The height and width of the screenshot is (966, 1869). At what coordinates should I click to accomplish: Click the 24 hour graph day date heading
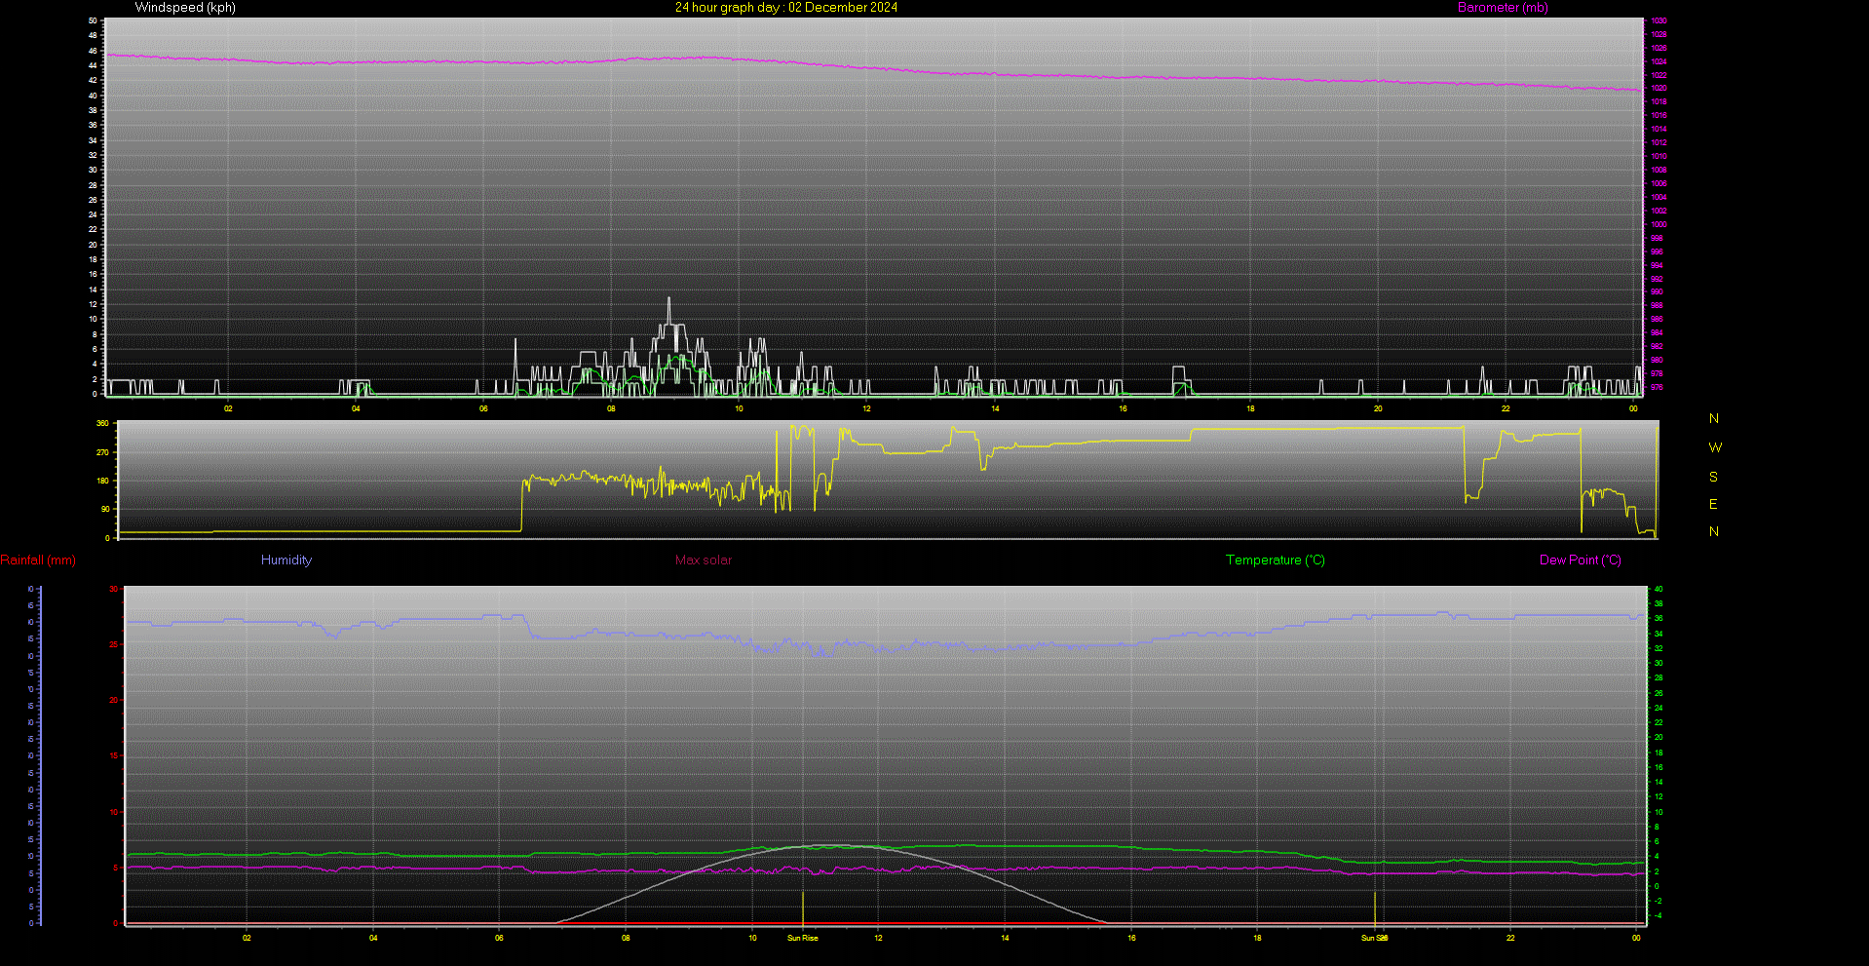point(786,8)
